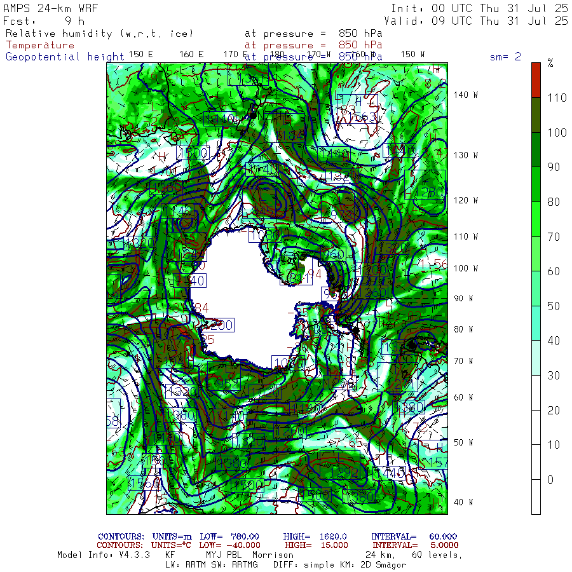The height and width of the screenshot is (572, 572).
Task: Click the '90' colorbar tick label
Action: pyautogui.click(x=554, y=167)
